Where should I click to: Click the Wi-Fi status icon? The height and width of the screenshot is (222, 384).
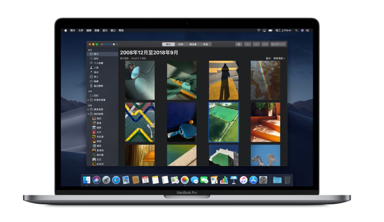click(x=258, y=30)
